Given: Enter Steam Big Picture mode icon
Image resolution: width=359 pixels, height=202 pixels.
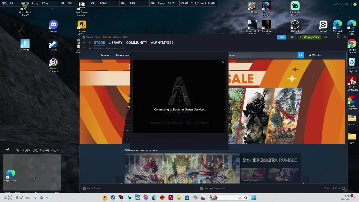Looking at the screenshot, I should click(x=325, y=37).
